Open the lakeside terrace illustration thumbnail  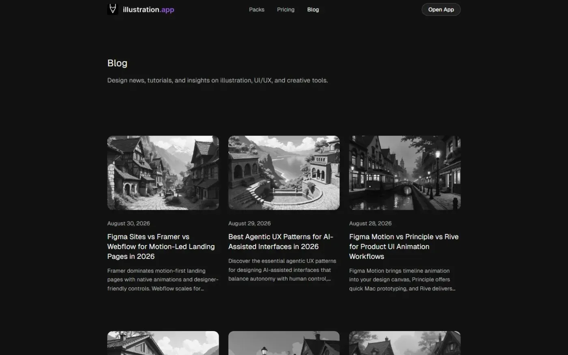[x=284, y=173]
